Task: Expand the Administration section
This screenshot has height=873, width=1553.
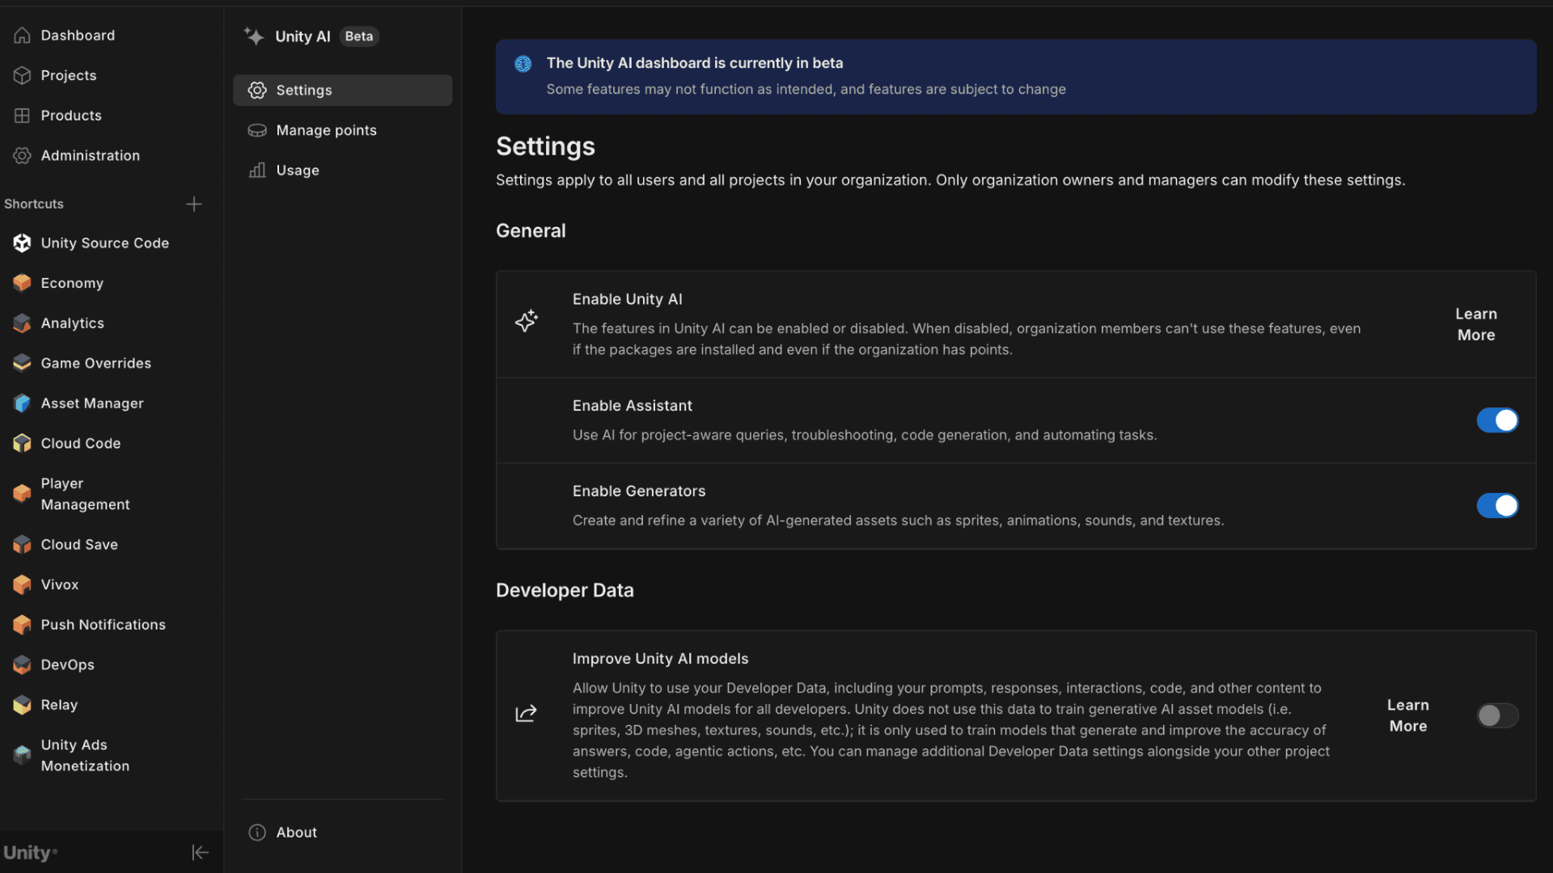Action: [x=90, y=155]
